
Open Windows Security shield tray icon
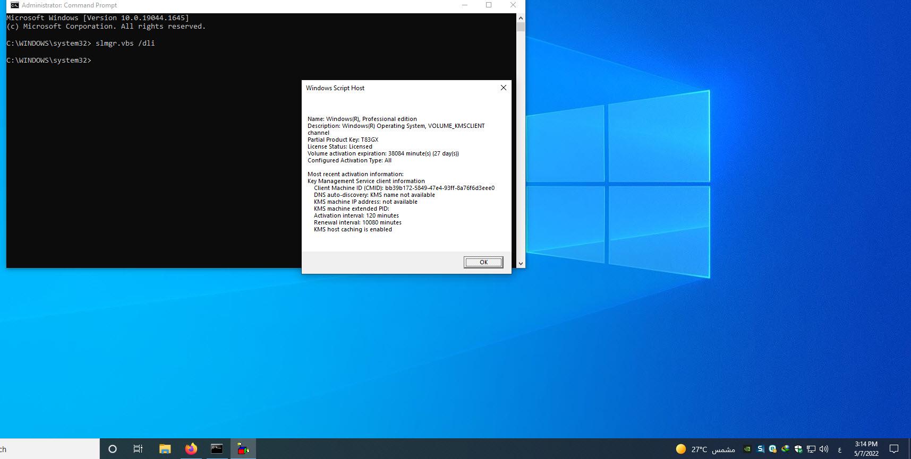(x=798, y=449)
